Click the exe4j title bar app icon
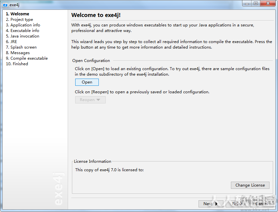The height and width of the screenshot is (212, 278). [5, 5]
